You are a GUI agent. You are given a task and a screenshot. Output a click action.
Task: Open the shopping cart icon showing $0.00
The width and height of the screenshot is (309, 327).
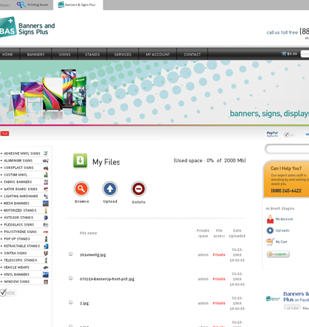[x=284, y=53]
